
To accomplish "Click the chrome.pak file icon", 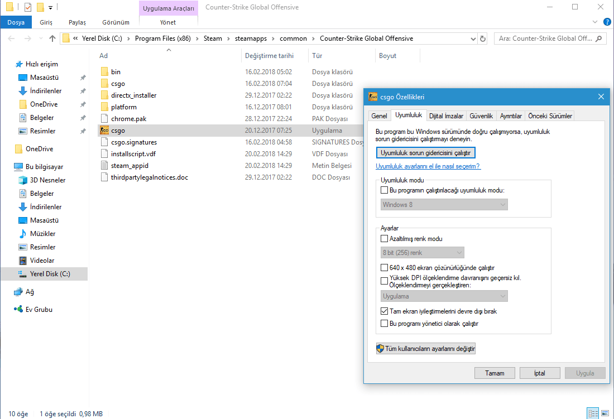I will (104, 118).
